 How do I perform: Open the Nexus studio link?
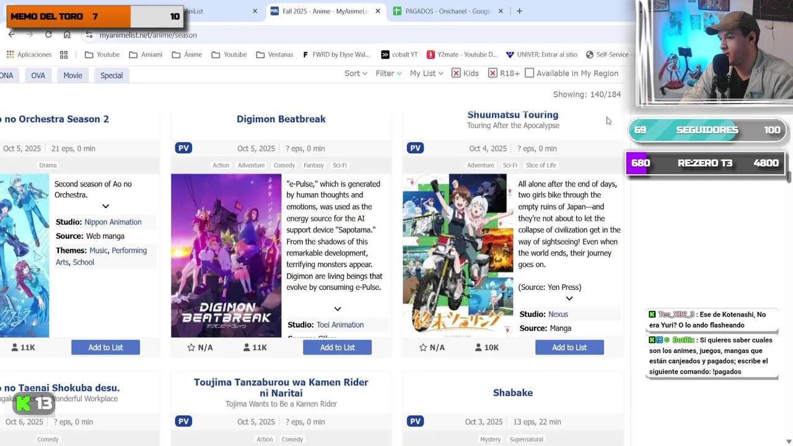pos(558,314)
